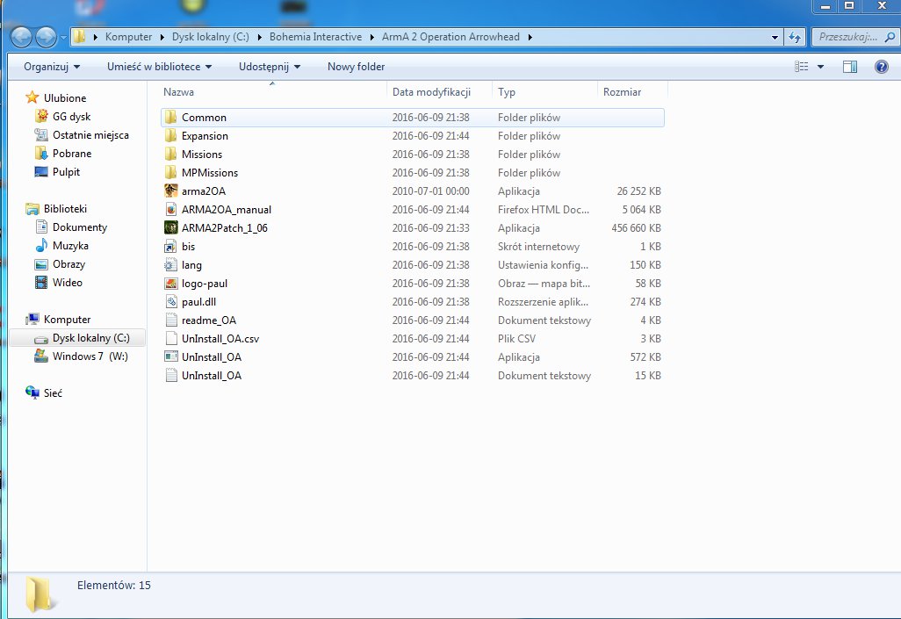The height and width of the screenshot is (619, 901).
Task: Toggle the preview pane icon
Action: click(x=850, y=67)
